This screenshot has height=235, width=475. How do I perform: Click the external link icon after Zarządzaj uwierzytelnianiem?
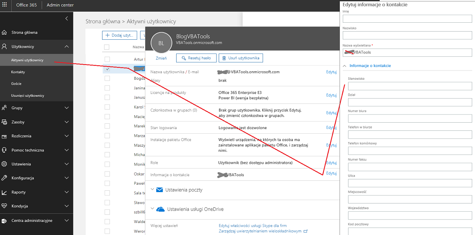pos(306,231)
